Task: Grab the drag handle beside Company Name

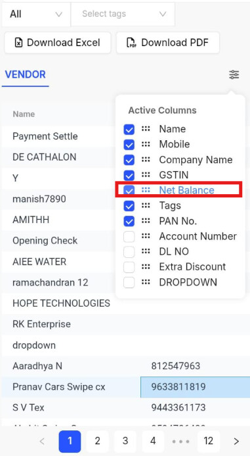Action: point(146,160)
